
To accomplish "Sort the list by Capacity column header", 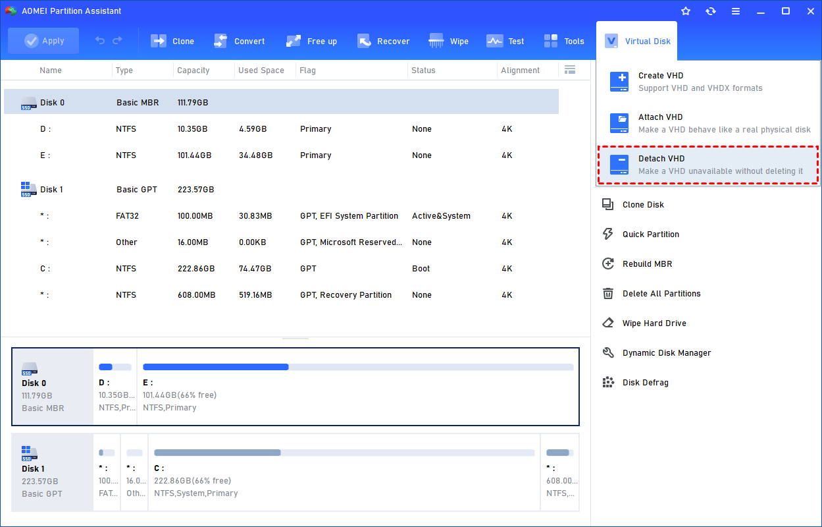I will pyautogui.click(x=193, y=70).
